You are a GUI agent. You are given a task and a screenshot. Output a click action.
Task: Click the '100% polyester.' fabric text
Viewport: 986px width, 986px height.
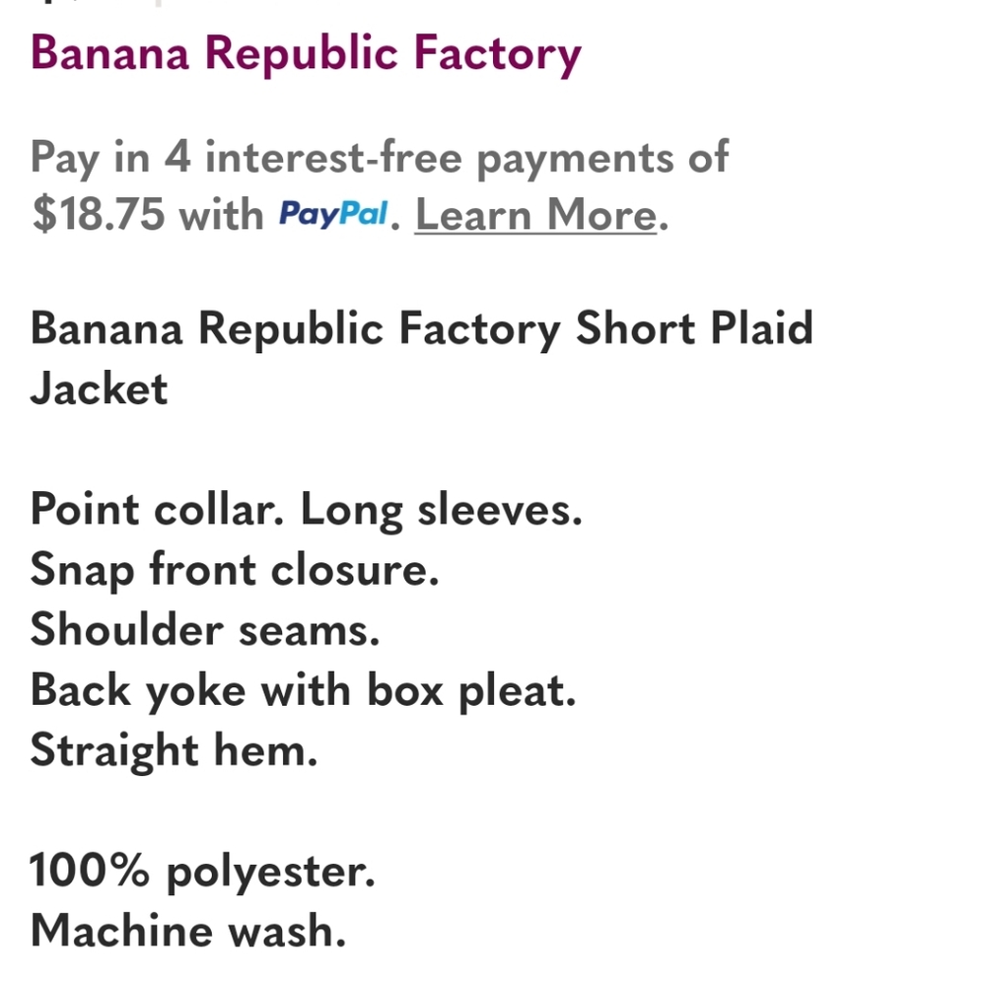tap(202, 873)
